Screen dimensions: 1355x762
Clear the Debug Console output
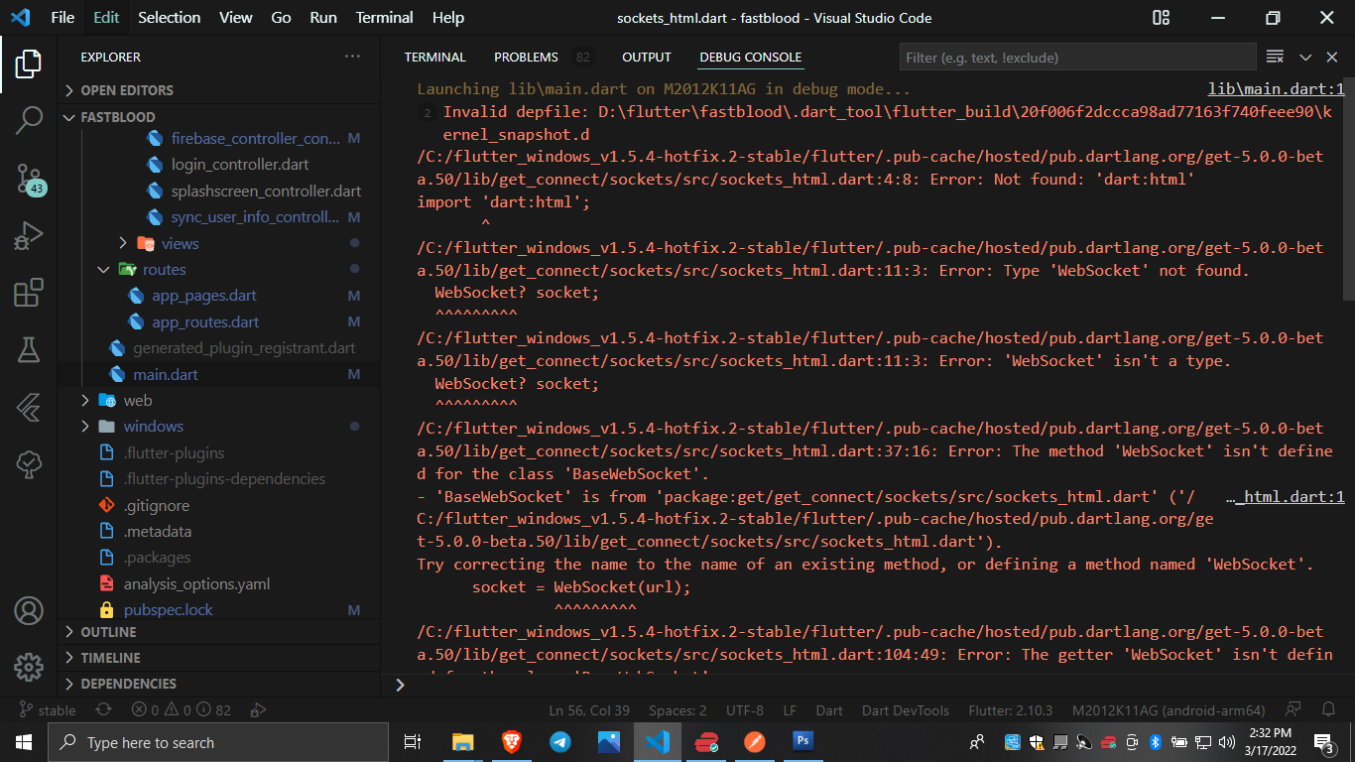(x=1275, y=57)
